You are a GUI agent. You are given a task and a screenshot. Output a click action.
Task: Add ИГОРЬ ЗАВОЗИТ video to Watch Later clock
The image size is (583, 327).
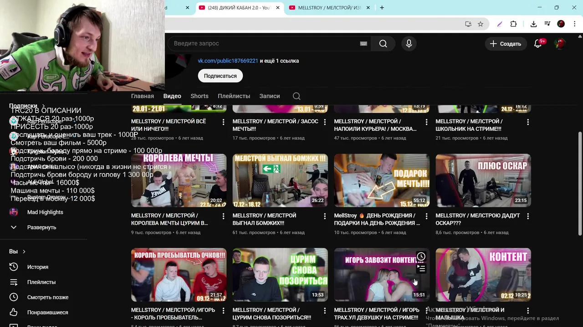pyautogui.click(x=421, y=257)
